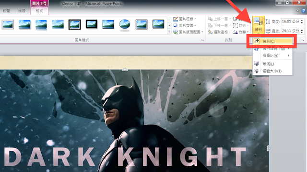
Task: Select the oval picture style thumbnail
Action: (x=125, y=25)
